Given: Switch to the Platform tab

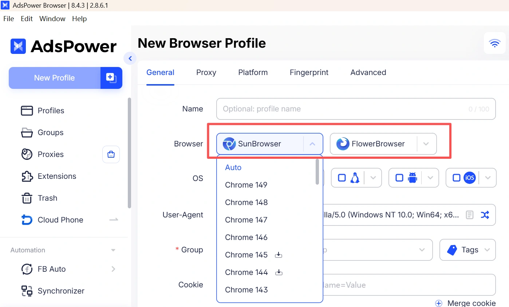Looking at the screenshot, I should coord(253,72).
